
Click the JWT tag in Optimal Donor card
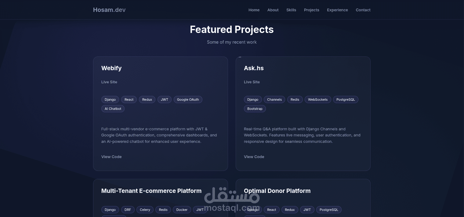click(307, 210)
